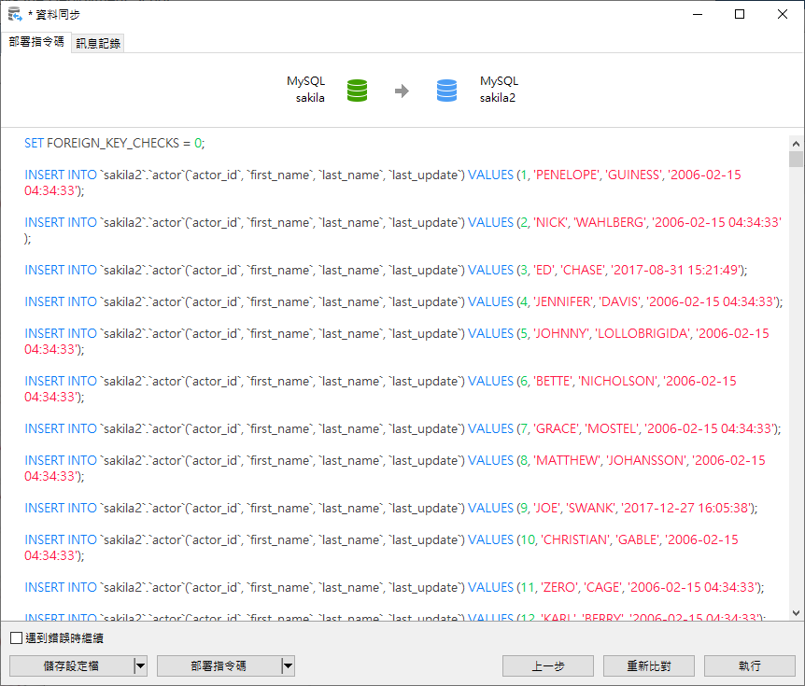Expand the 儲存設定檔 dropdown arrow

tap(140, 665)
